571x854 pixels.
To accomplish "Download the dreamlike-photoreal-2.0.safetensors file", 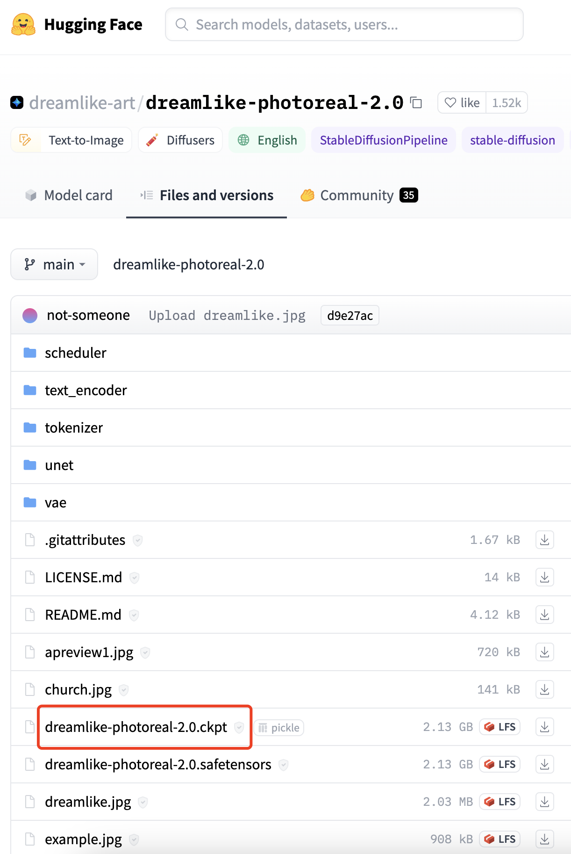I will click(x=544, y=764).
